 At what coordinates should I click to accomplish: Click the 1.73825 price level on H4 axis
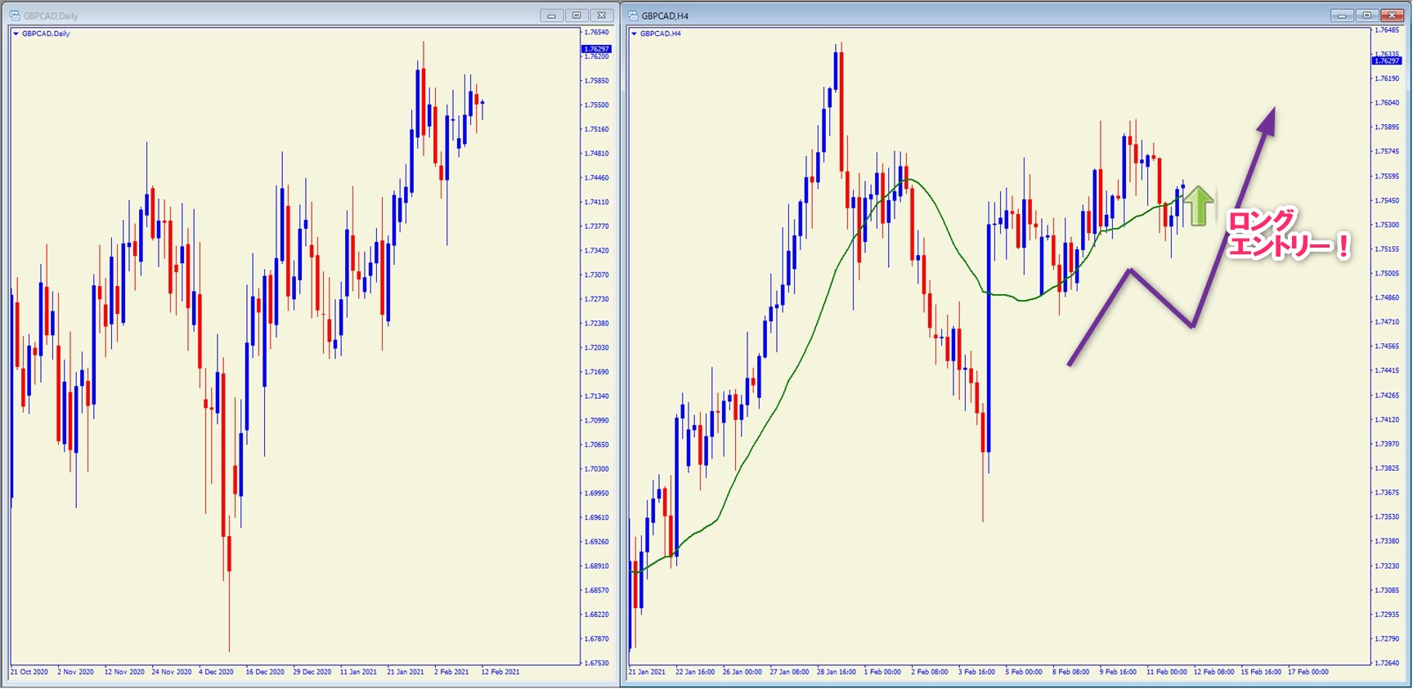(x=1387, y=468)
